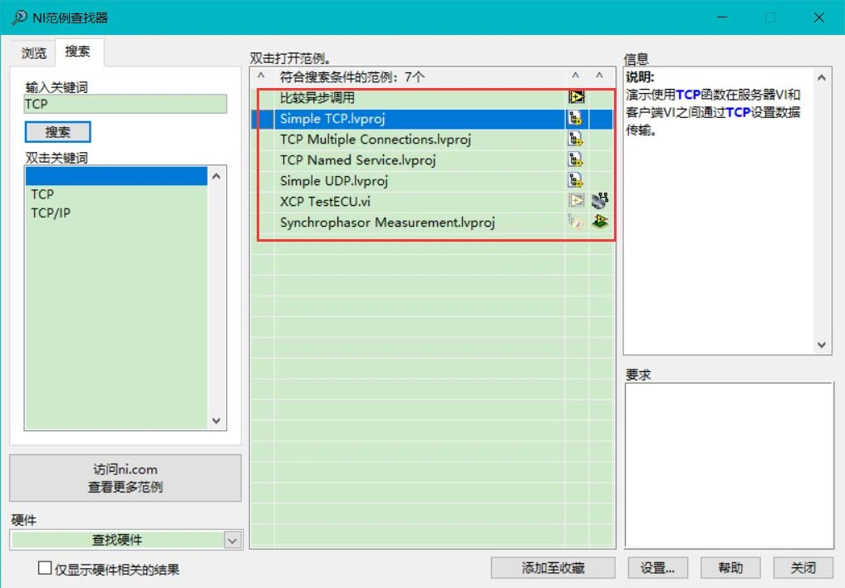Viewport: 845px width, 588px height.
Task: Click the project icon beside Simple UDP.lvproj
Action: coord(575,180)
